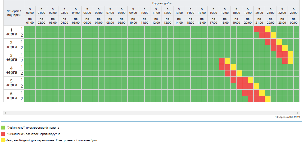Click the "11 березня 2026 19:19" timestamp

coord(288,117)
